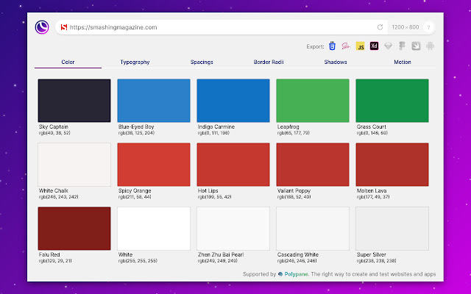Image resolution: width=471 pixels, height=294 pixels.
Task: Reload the page with the refresh icon
Action: pyautogui.click(x=380, y=27)
